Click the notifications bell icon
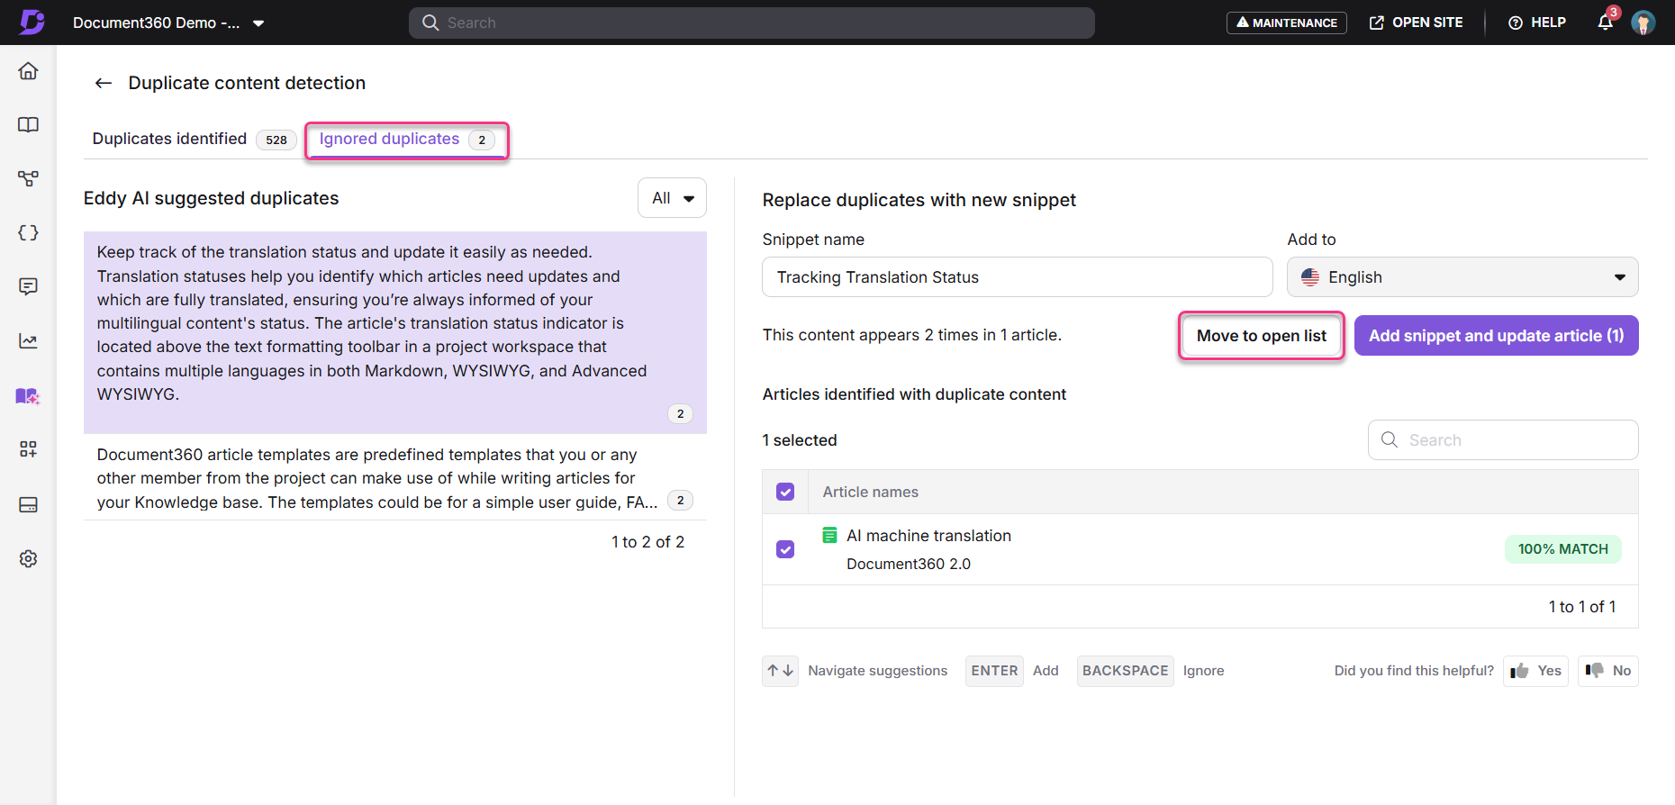 point(1605,23)
